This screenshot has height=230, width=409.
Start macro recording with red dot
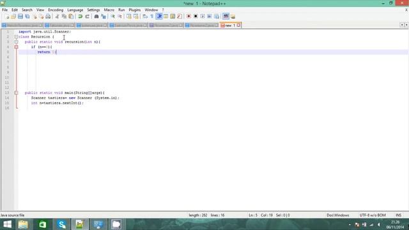click(189, 17)
